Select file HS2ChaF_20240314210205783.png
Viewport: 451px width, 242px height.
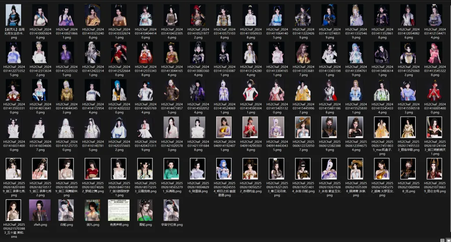pyautogui.click(x=172, y=128)
